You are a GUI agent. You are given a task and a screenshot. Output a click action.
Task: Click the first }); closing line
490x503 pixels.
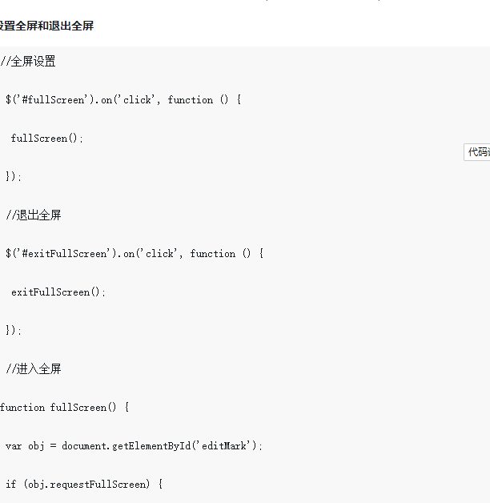(14, 176)
